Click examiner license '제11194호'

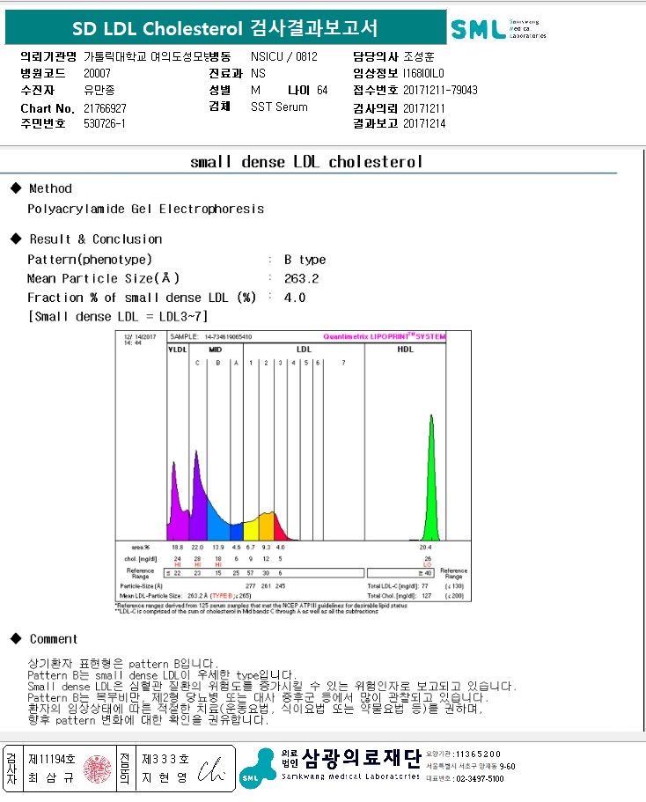coord(52,759)
